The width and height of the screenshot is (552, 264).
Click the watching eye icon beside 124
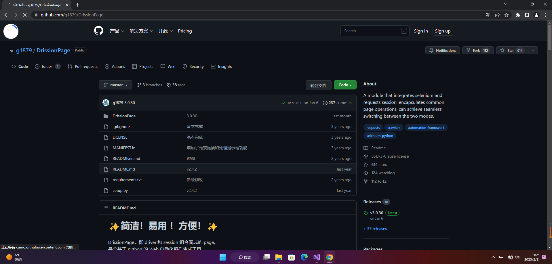pos(366,173)
